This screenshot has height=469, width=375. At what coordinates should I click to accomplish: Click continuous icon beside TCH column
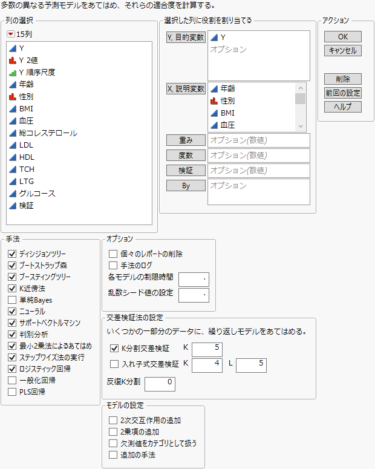click(x=13, y=169)
